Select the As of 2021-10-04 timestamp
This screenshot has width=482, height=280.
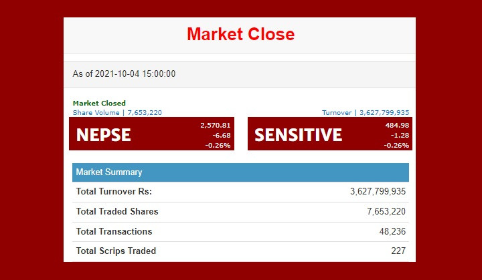click(124, 74)
